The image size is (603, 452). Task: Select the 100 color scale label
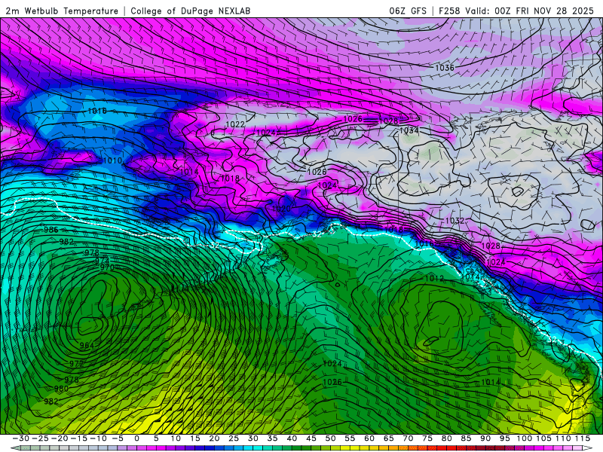524,438
